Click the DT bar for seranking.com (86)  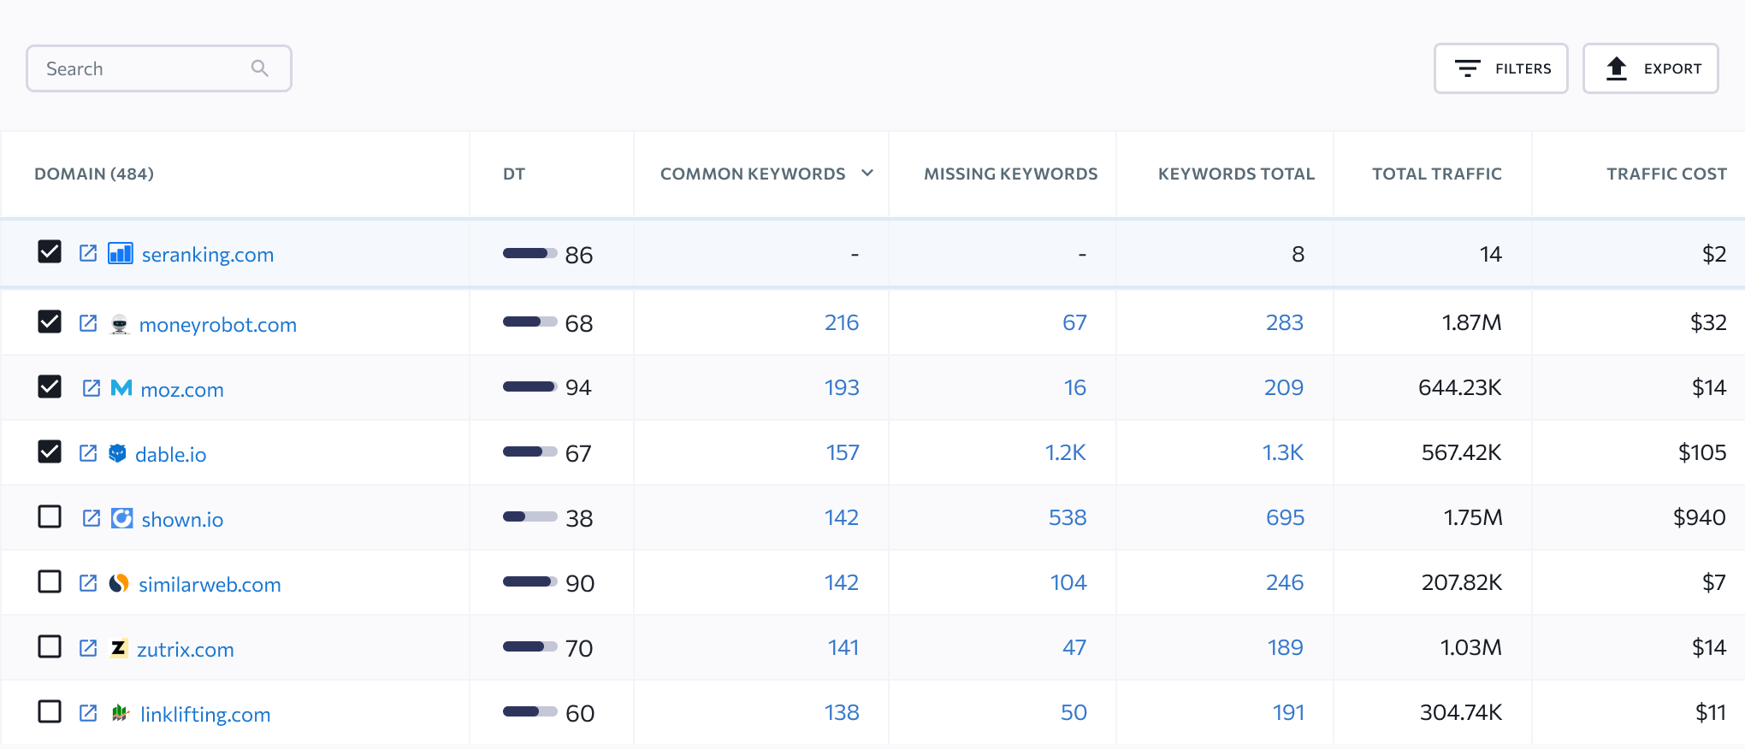[530, 253]
